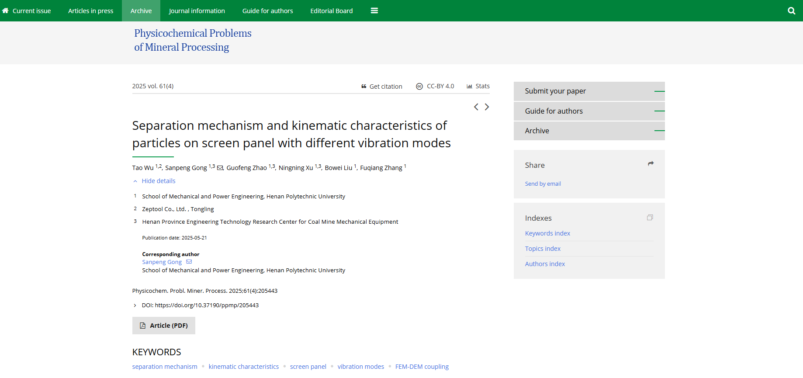This screenshot has width=803, height=378.
Task: Click envelope icon beside Sanpeng Gong author
Action: click(x=220, y=168)
